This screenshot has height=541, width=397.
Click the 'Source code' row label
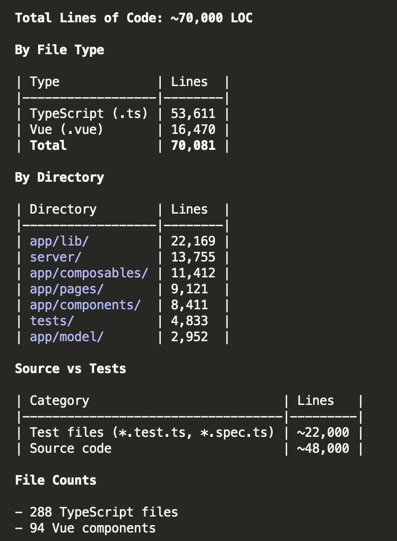(71, 449)
